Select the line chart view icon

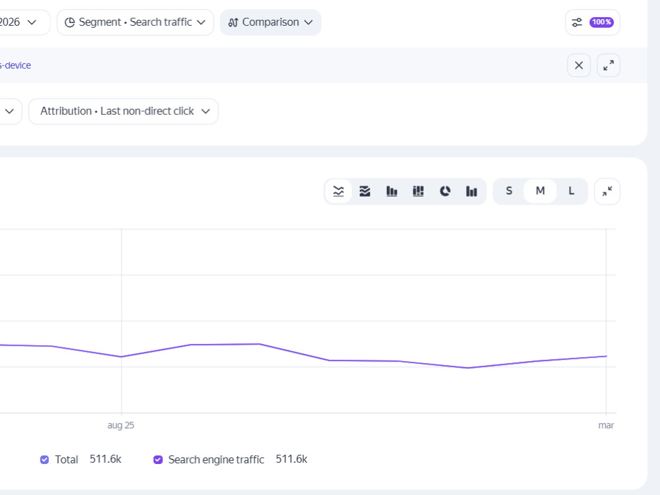(x=339, y=191)
